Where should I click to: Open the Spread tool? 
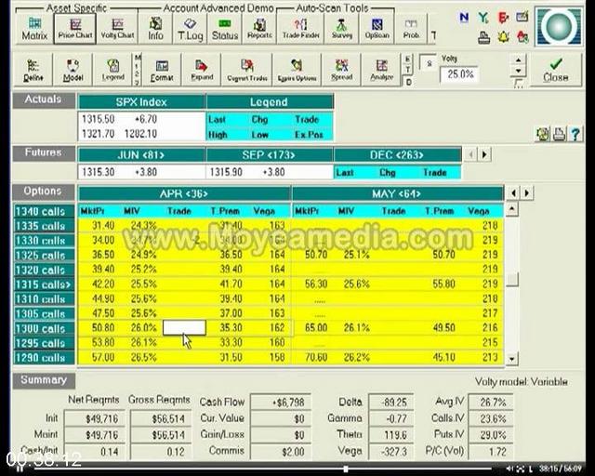[x=341, y=71]
